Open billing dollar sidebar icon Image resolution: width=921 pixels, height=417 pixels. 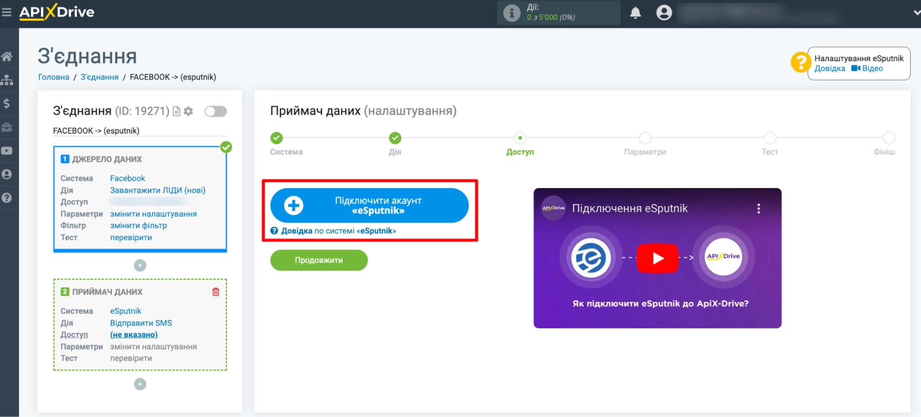(x=6, y=103)
